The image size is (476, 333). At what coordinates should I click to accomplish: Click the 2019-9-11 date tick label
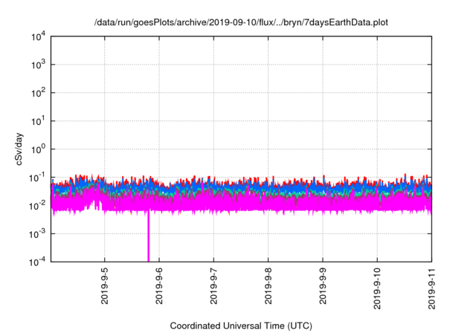point(431,288)
